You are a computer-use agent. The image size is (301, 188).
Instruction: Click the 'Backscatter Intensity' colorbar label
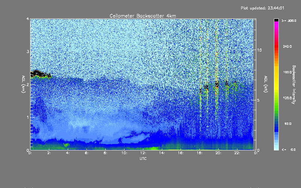294,85
